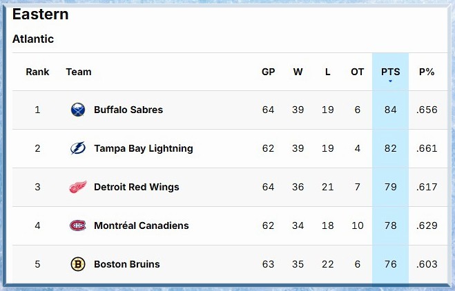Viewport: 455px width, 291px height.
Task: Click the Tampa Bay Lightning logo icon
Action: click(78, 148)
